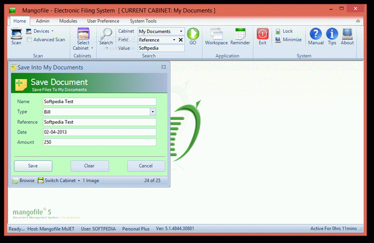374x243 pixels.
Task: Close the Save Into My Documents panel
Action: (x=163, y=67)
